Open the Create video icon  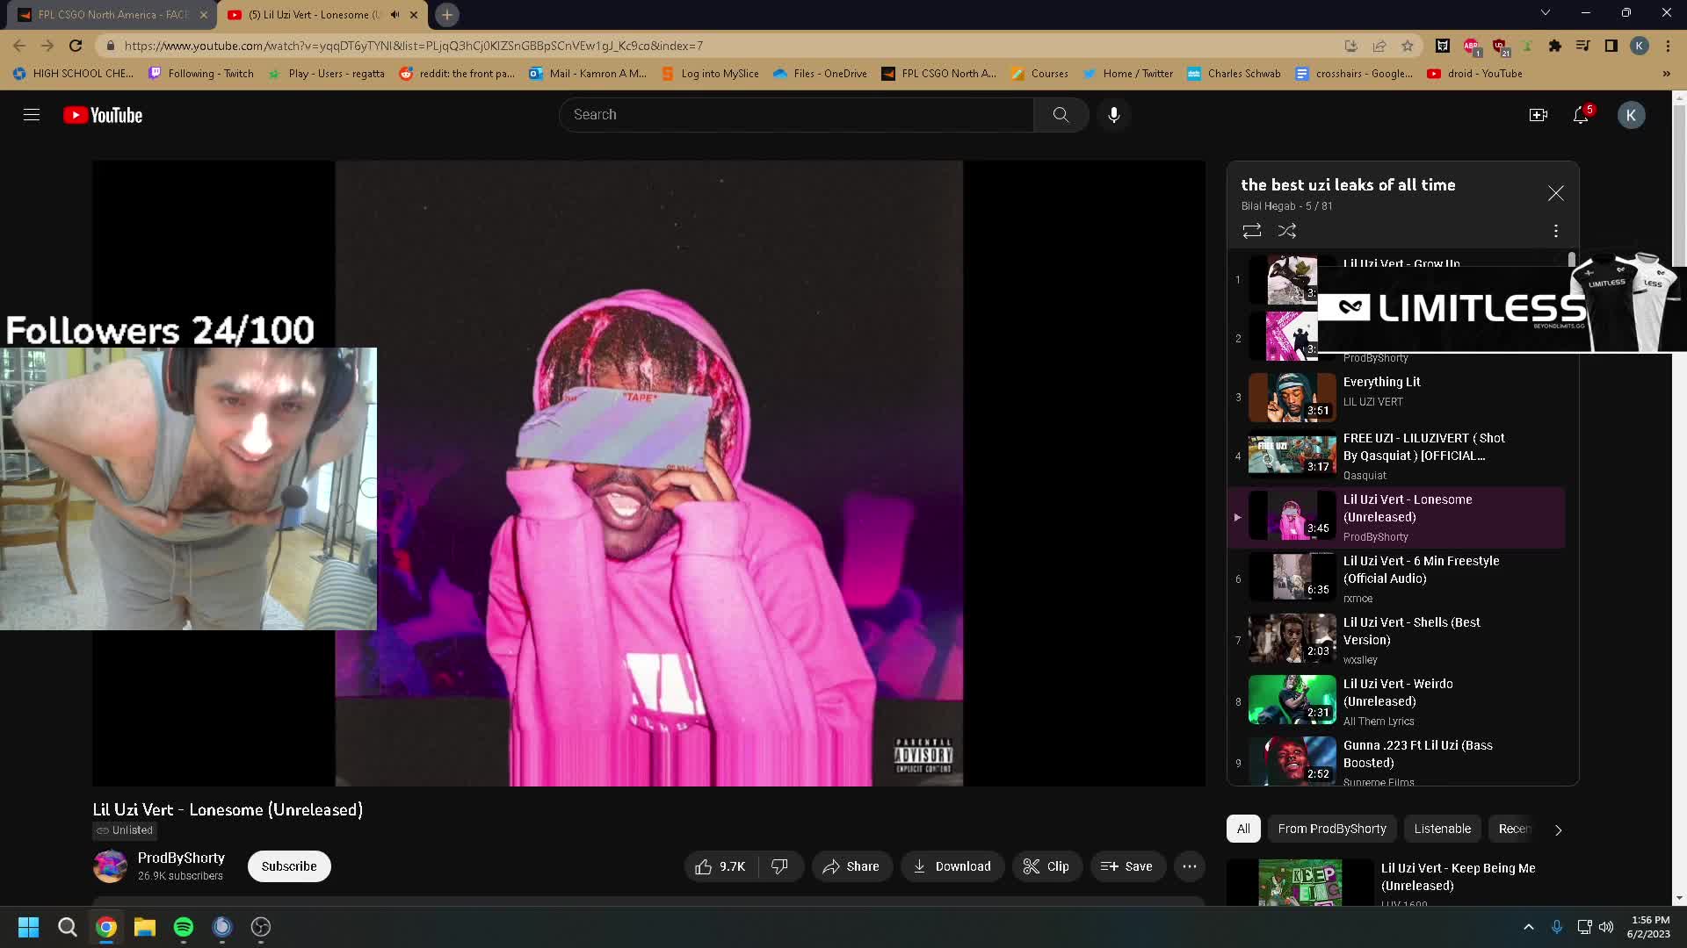(x=1538, y=115)
